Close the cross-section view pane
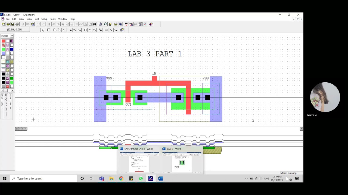 click(301, 129)
